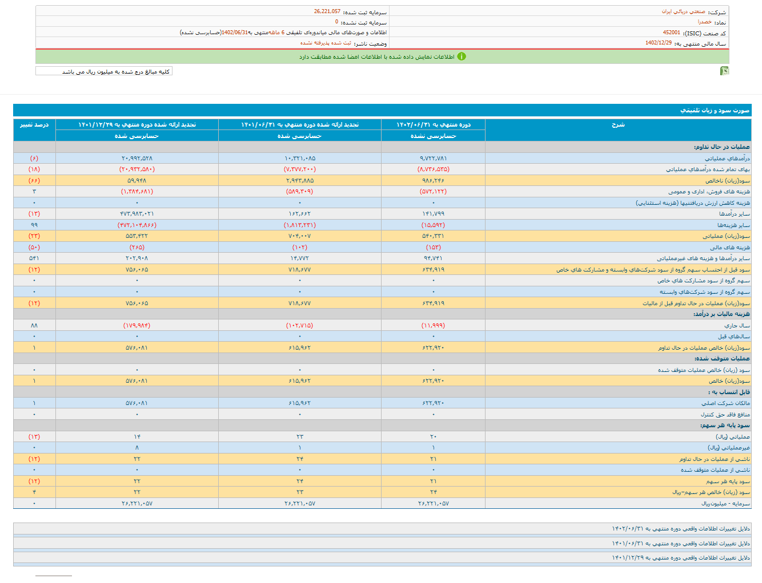Screen dimensions: 762x583
Task: Click the Excel export icon
Action: 724,71
